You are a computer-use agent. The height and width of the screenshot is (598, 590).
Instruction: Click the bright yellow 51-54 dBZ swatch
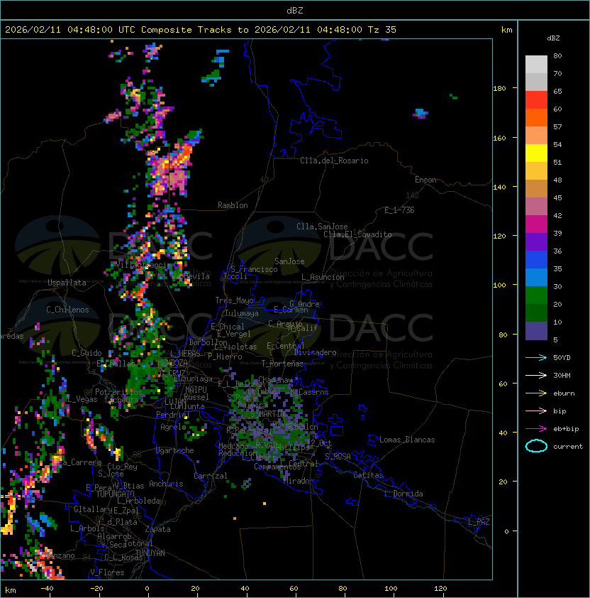pos(536,153)
